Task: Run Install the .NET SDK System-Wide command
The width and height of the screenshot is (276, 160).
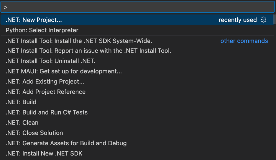Action: tap(79, 41)
